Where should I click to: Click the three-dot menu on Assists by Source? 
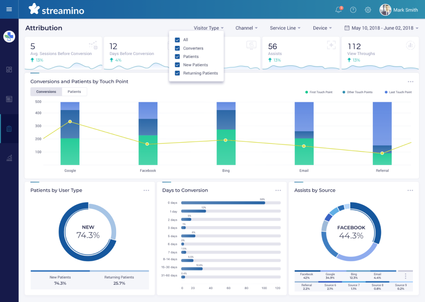(410, 190)
